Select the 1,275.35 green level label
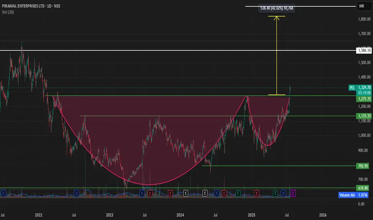Image resolution: width=373 pixels, height=220 pixels. (364, 99)
